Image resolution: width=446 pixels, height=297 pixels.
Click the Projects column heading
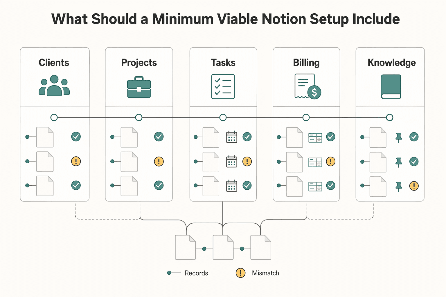(x=139, y=63)
